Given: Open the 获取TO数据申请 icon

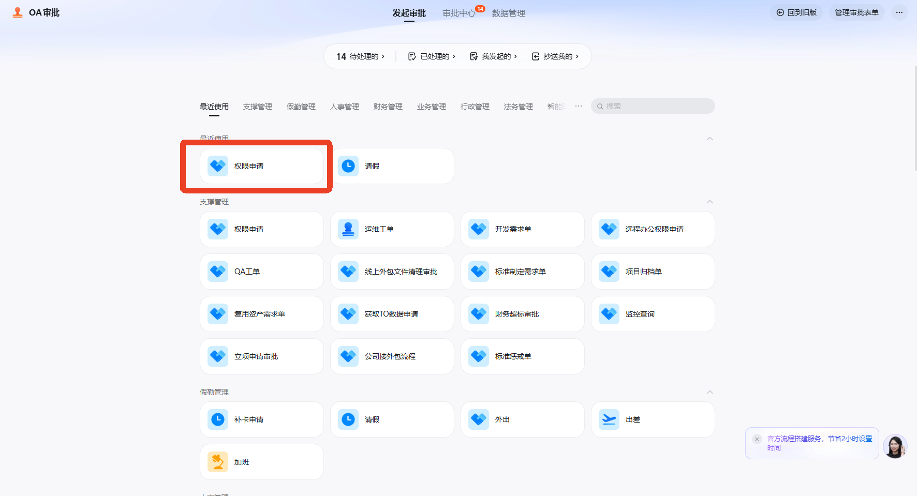Looking at the screenshot, I should click(348, 314).
